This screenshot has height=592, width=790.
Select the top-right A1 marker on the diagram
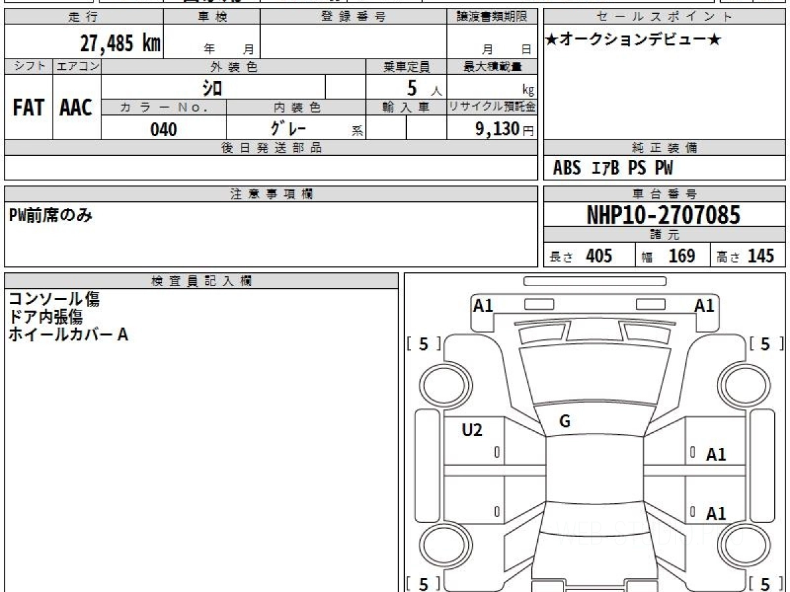(x=704, y=305)
